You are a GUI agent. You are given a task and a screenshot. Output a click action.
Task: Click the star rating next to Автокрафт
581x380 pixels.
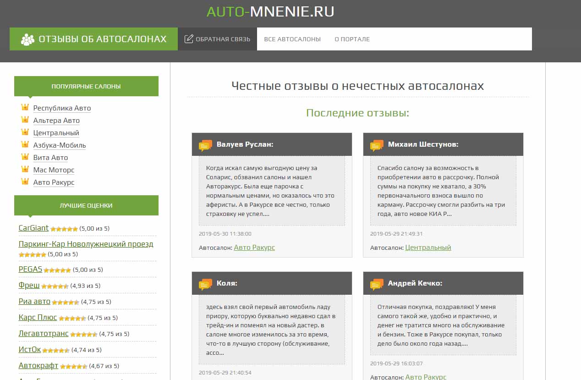74,366
